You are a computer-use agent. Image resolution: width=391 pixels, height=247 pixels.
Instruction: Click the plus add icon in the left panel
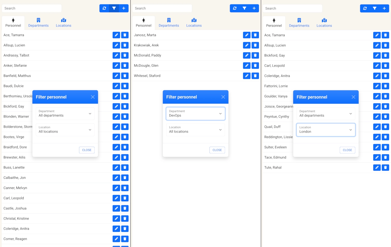[x=124, y=8]
